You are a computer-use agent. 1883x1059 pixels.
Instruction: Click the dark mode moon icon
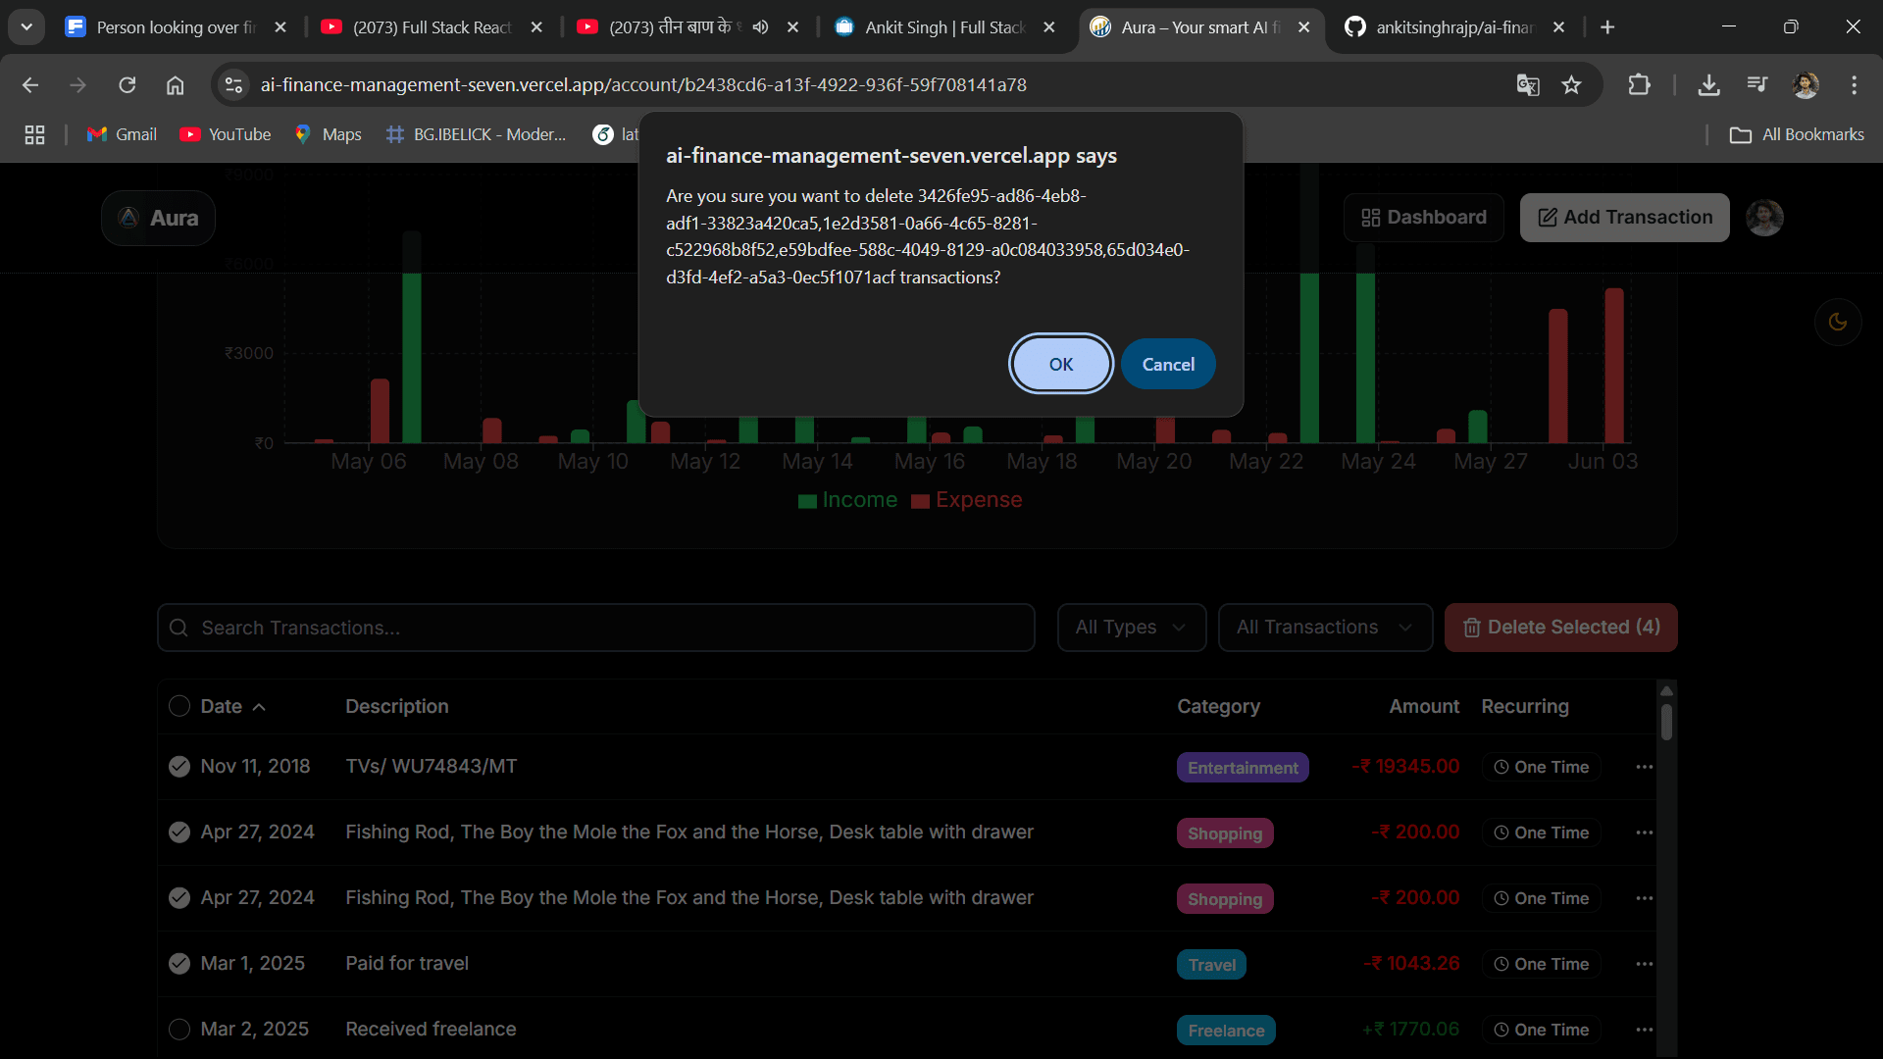tap(1838, 322)
